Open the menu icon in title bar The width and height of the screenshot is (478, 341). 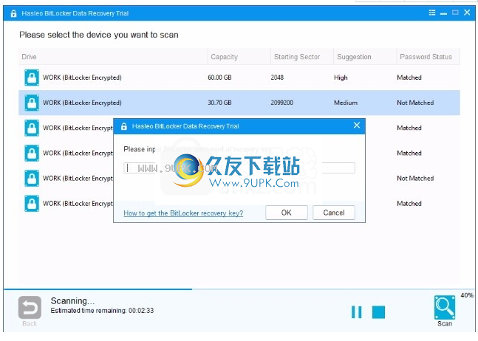[x=431, y=13]
